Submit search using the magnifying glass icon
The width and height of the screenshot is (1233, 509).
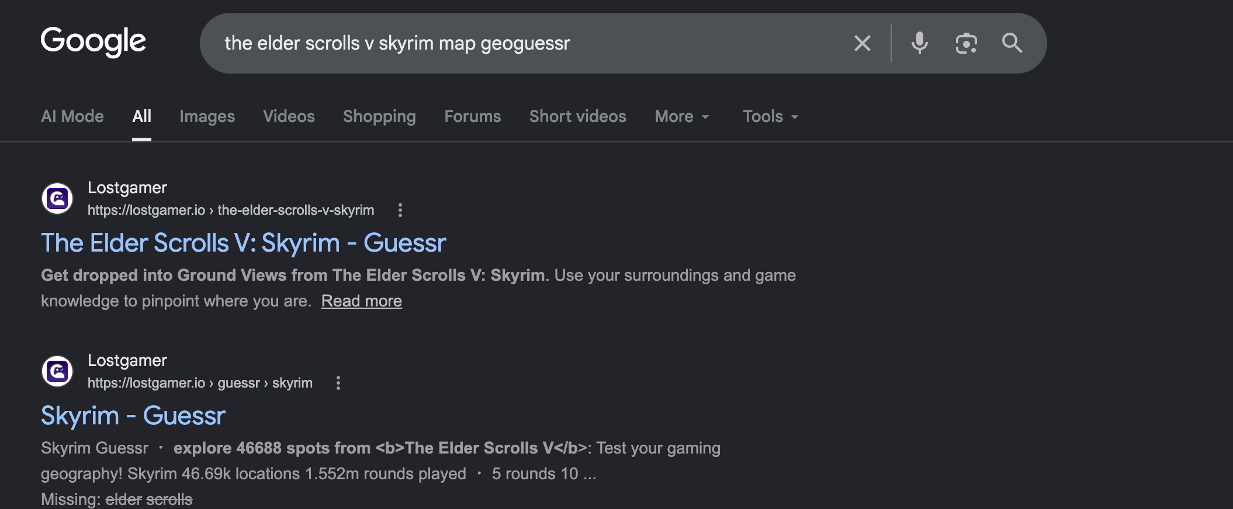pos(1012,43)
